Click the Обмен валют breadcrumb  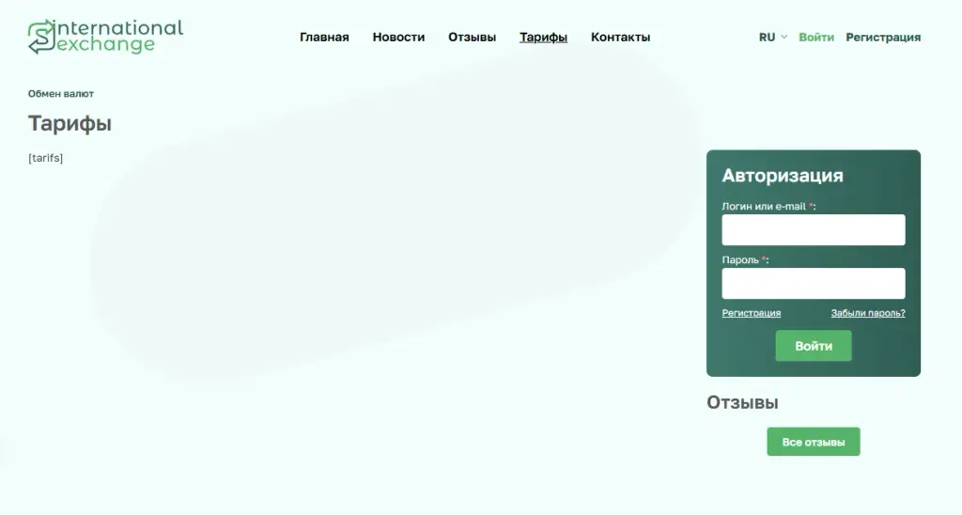point(61,94)
